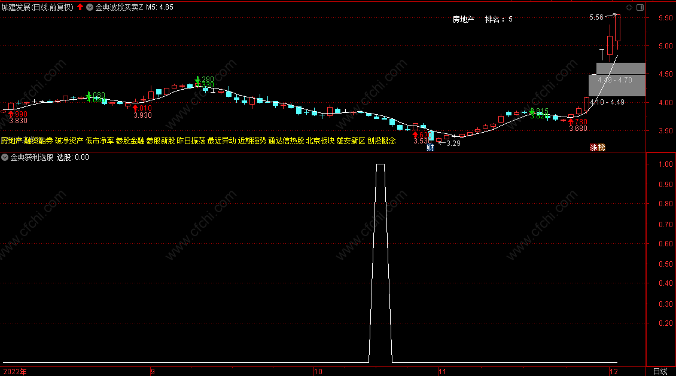Click the white signal spike peak in lower panel
Image resolution: width=676 pixels, height=376 pixels.
(x=380, y=164)
